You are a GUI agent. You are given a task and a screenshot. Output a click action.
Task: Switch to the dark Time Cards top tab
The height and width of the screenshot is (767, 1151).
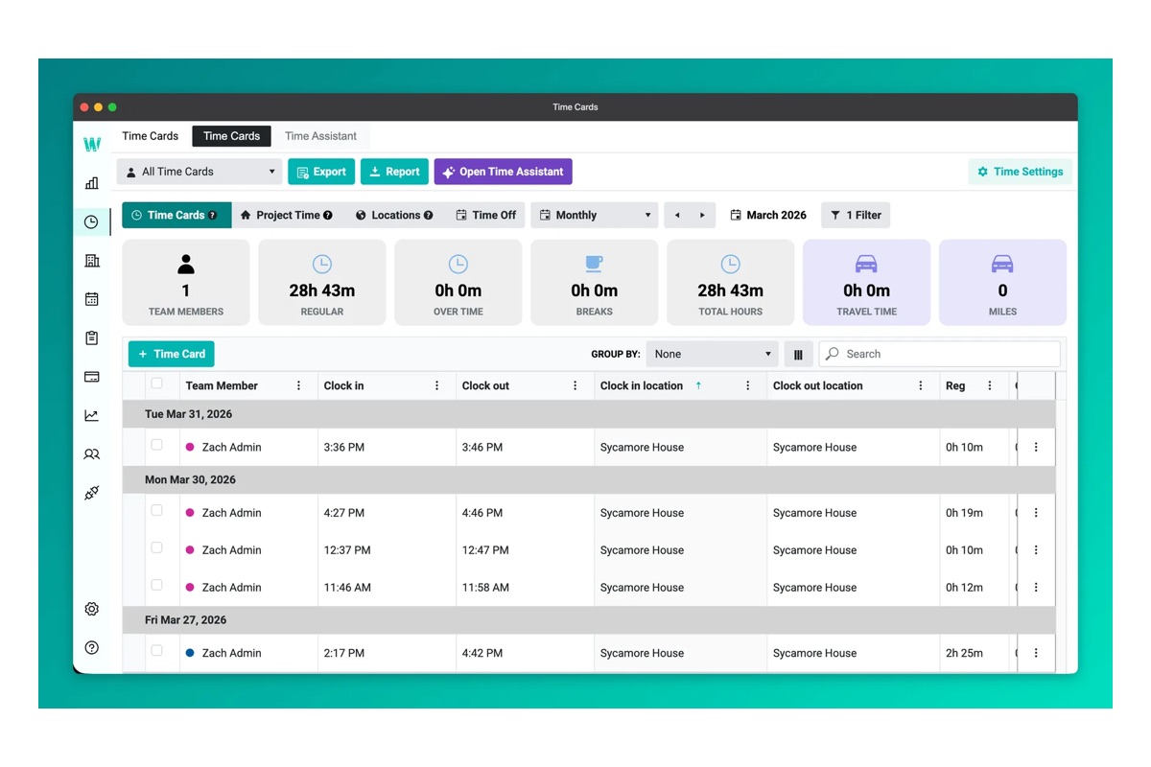[x=231, y=136]
